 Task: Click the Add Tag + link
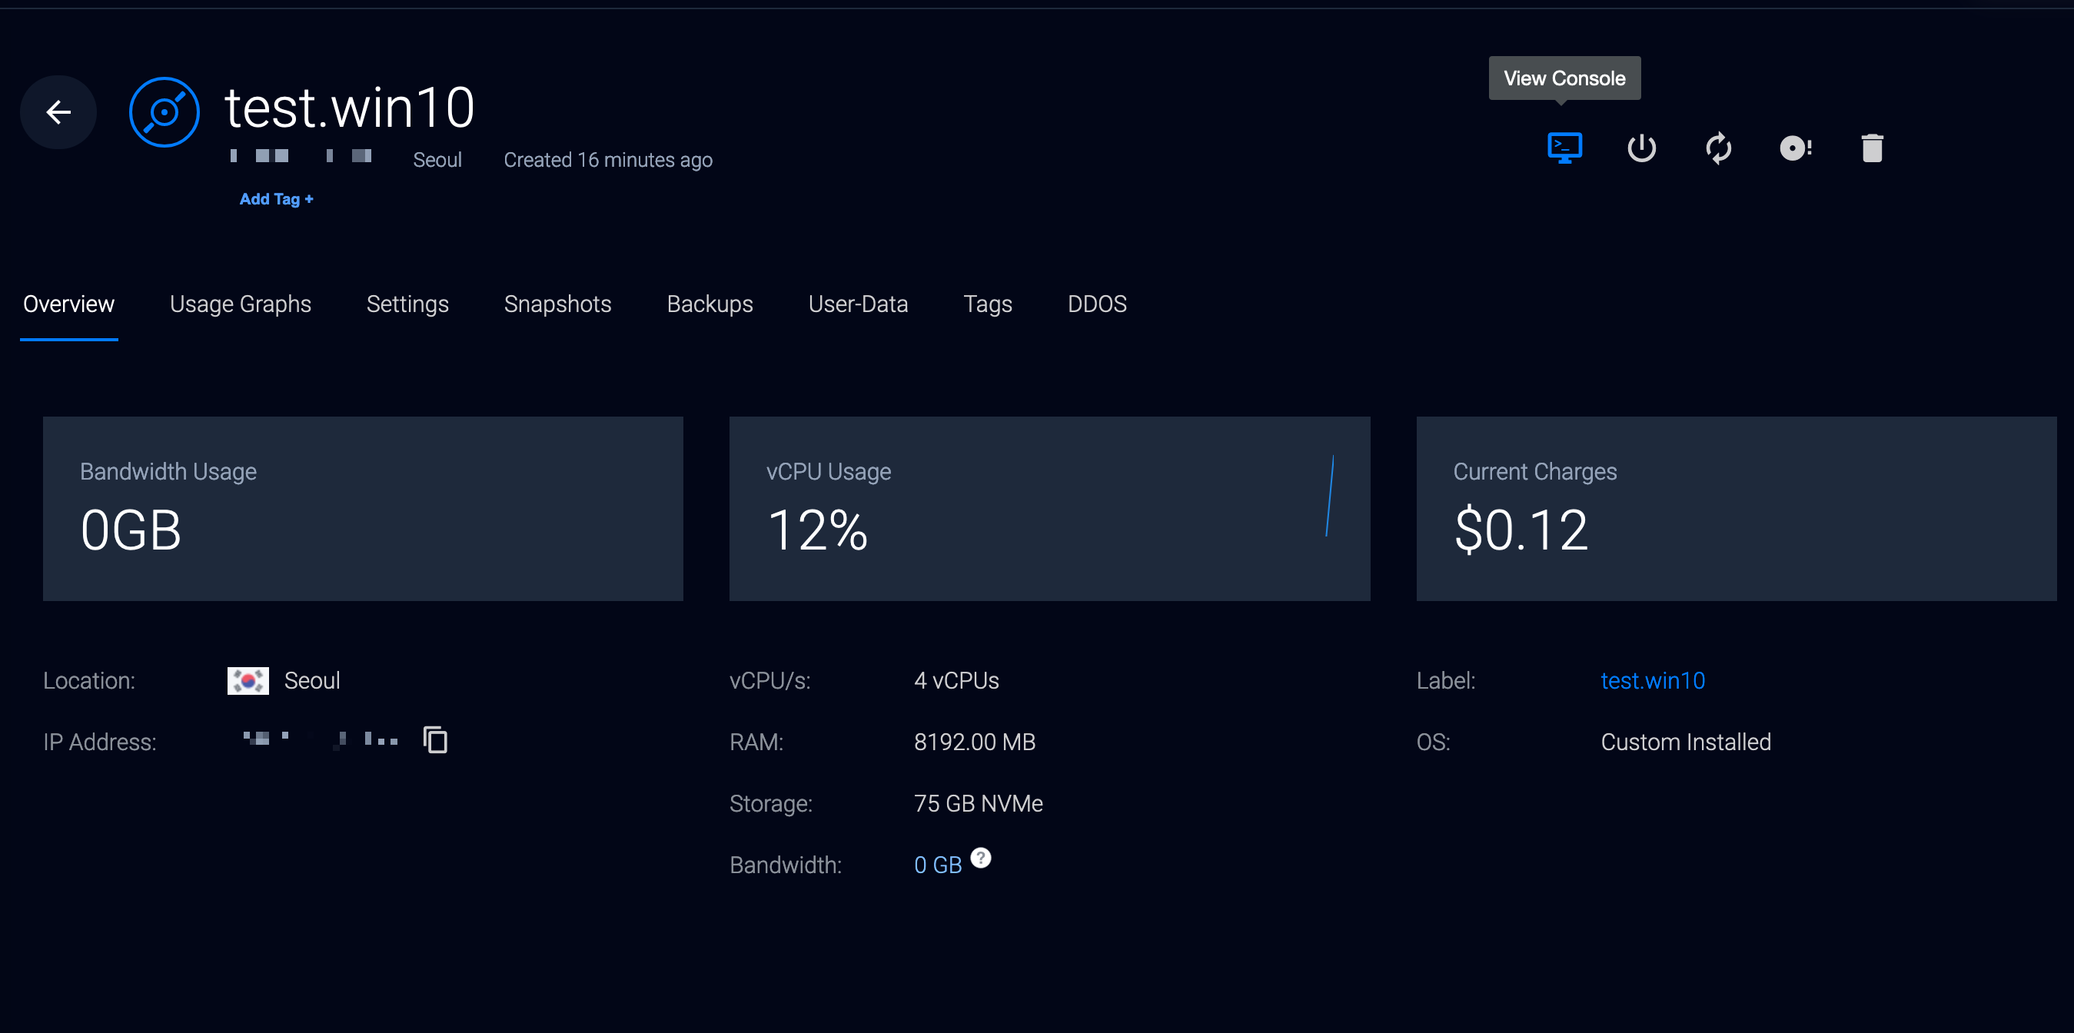click(276, 199)
